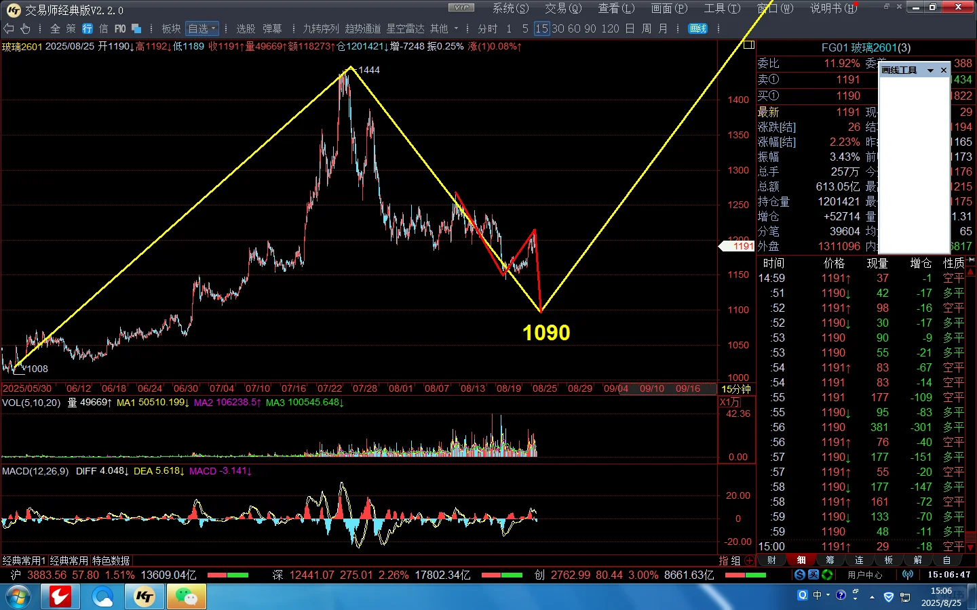Image resolution: width=977 pixels, height=610 pixels.
Task: Select the hand pointer tool icon
Action: pos(26,28)
